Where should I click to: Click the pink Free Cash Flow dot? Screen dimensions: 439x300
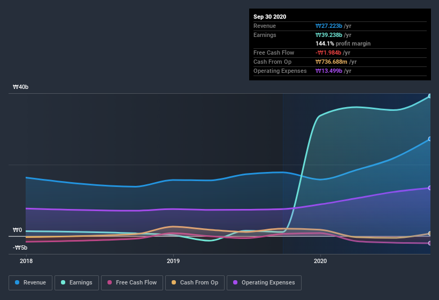tap(110, 282)
